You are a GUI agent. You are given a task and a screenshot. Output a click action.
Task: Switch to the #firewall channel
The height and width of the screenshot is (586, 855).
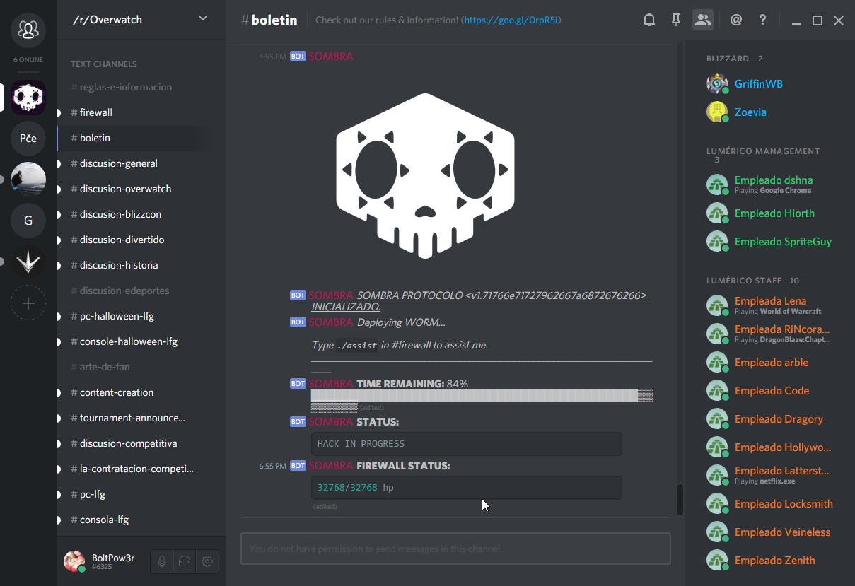(x=95, y=112)
